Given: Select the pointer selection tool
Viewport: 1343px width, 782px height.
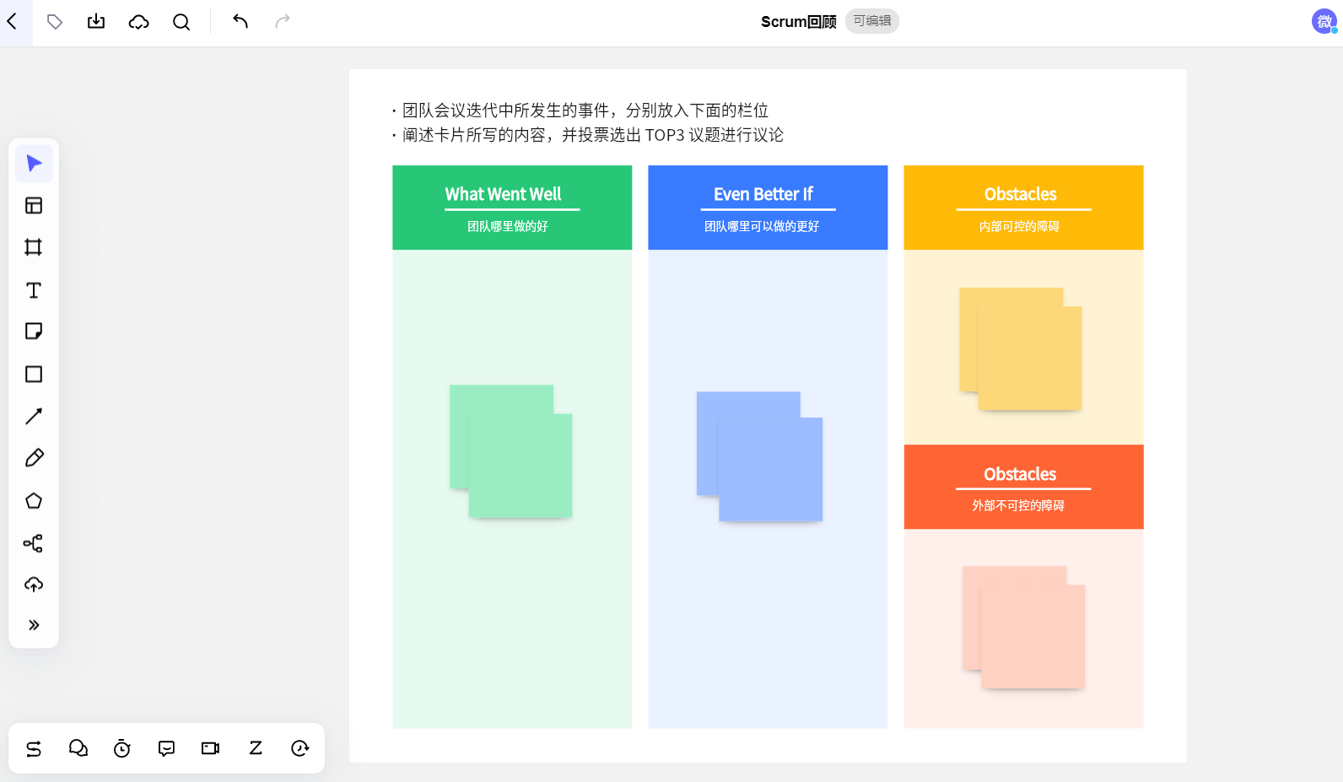Looking at the screenshot, I should pyautogui.click(x=34, y=163).
